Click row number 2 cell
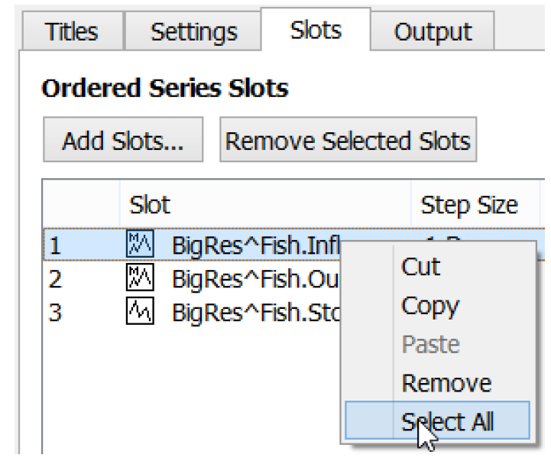The image size is (551, 458). 55,279
